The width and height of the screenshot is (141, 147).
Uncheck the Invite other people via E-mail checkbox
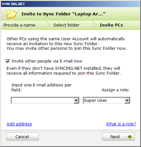[8, 61]
